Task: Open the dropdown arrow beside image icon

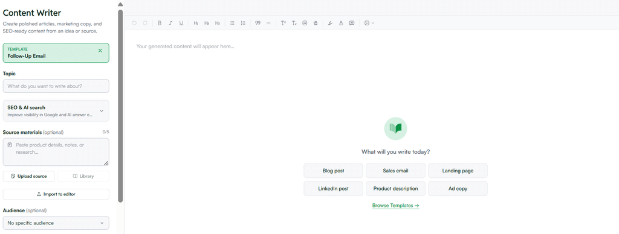Action: pos(372,24)
